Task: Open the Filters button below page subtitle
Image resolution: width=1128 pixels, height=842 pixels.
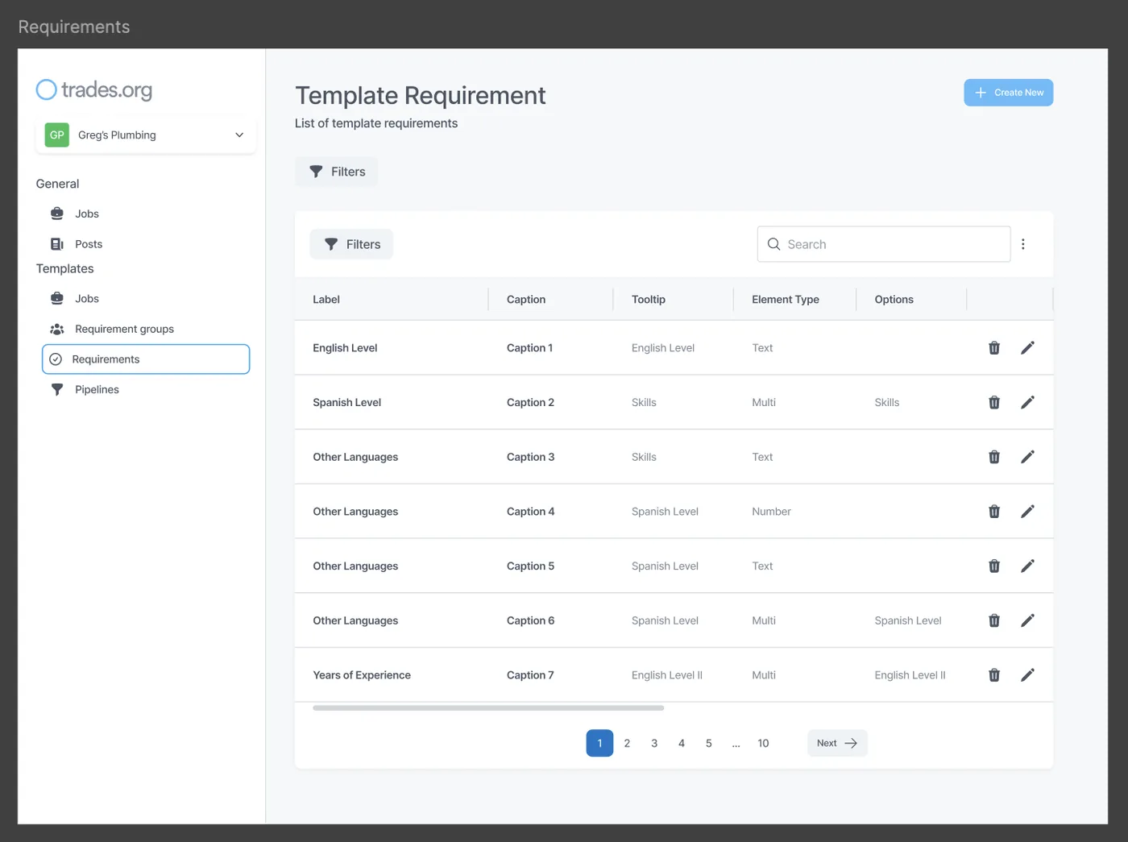Action: pos(337,172)
